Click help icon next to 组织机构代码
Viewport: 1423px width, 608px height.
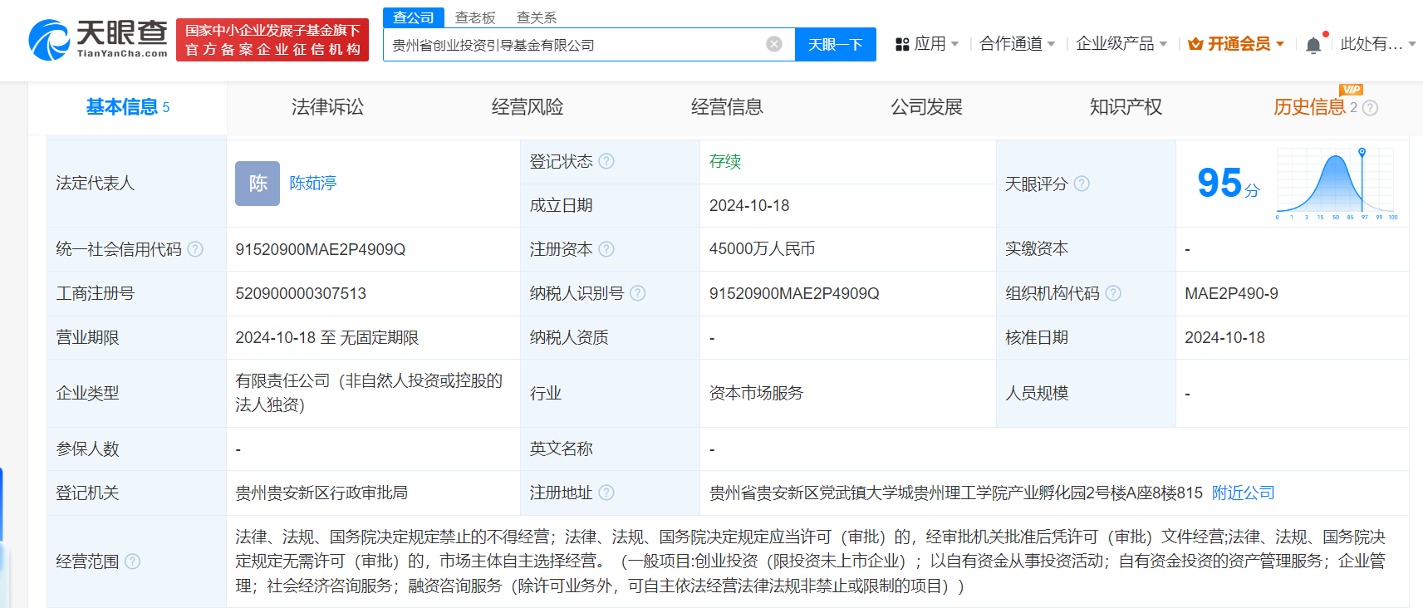tap(1113, 293)
